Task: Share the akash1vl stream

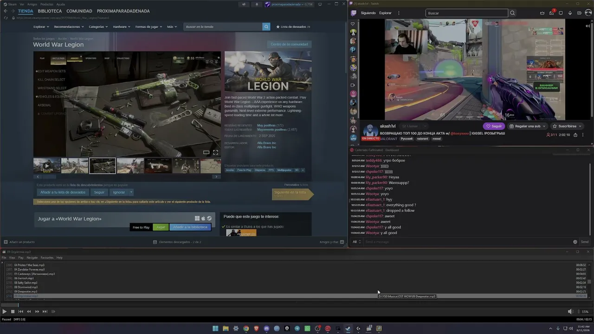Action: [x=575, y=135]
